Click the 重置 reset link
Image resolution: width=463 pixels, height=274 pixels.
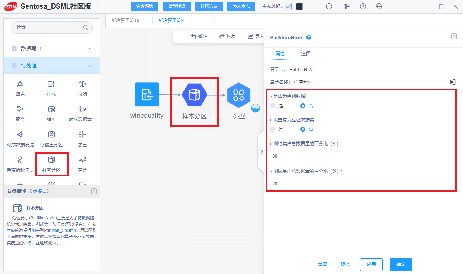pos(322,265)
